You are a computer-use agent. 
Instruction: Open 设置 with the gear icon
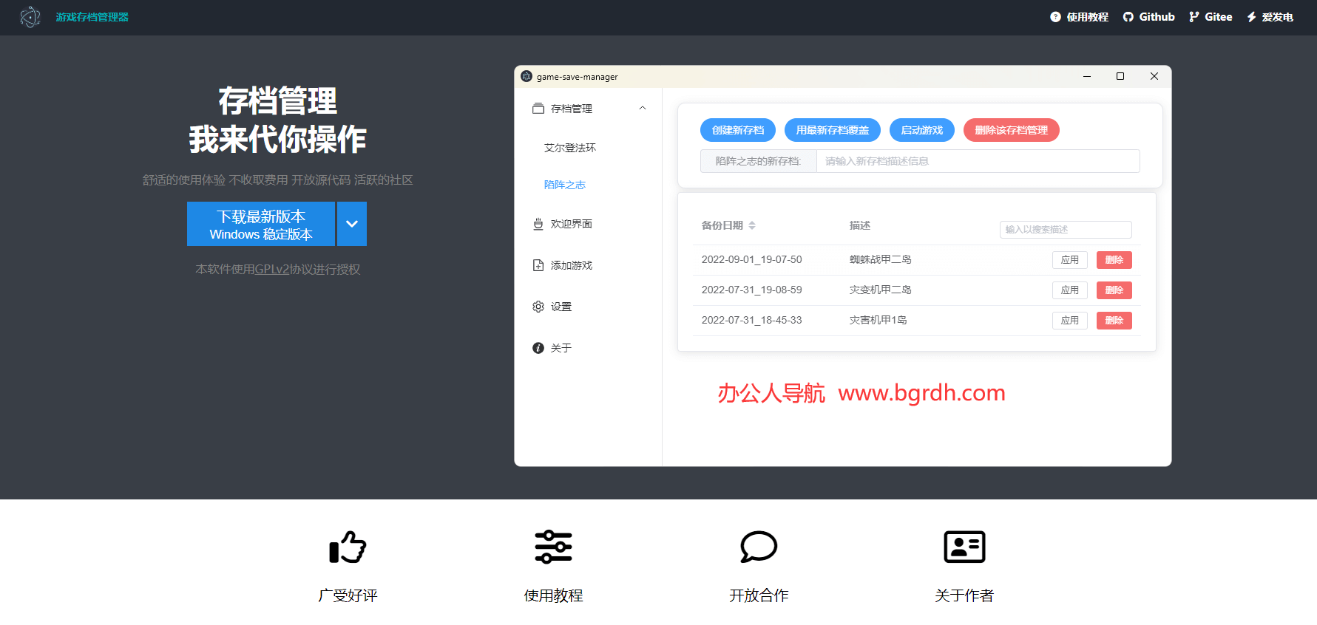(x=538, y=307)
